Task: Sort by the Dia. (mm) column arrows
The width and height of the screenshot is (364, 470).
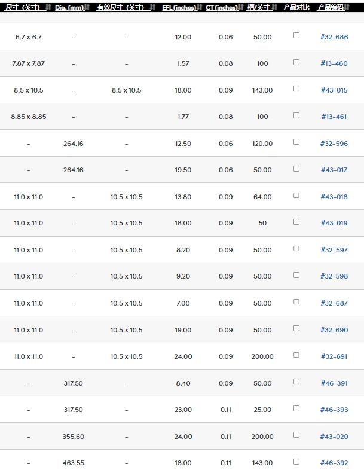Action: 87,7
